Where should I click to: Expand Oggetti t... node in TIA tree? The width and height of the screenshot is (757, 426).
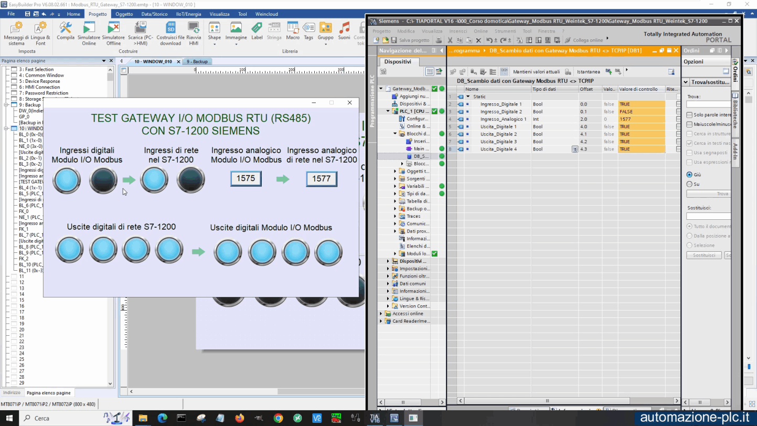(395, 172)
